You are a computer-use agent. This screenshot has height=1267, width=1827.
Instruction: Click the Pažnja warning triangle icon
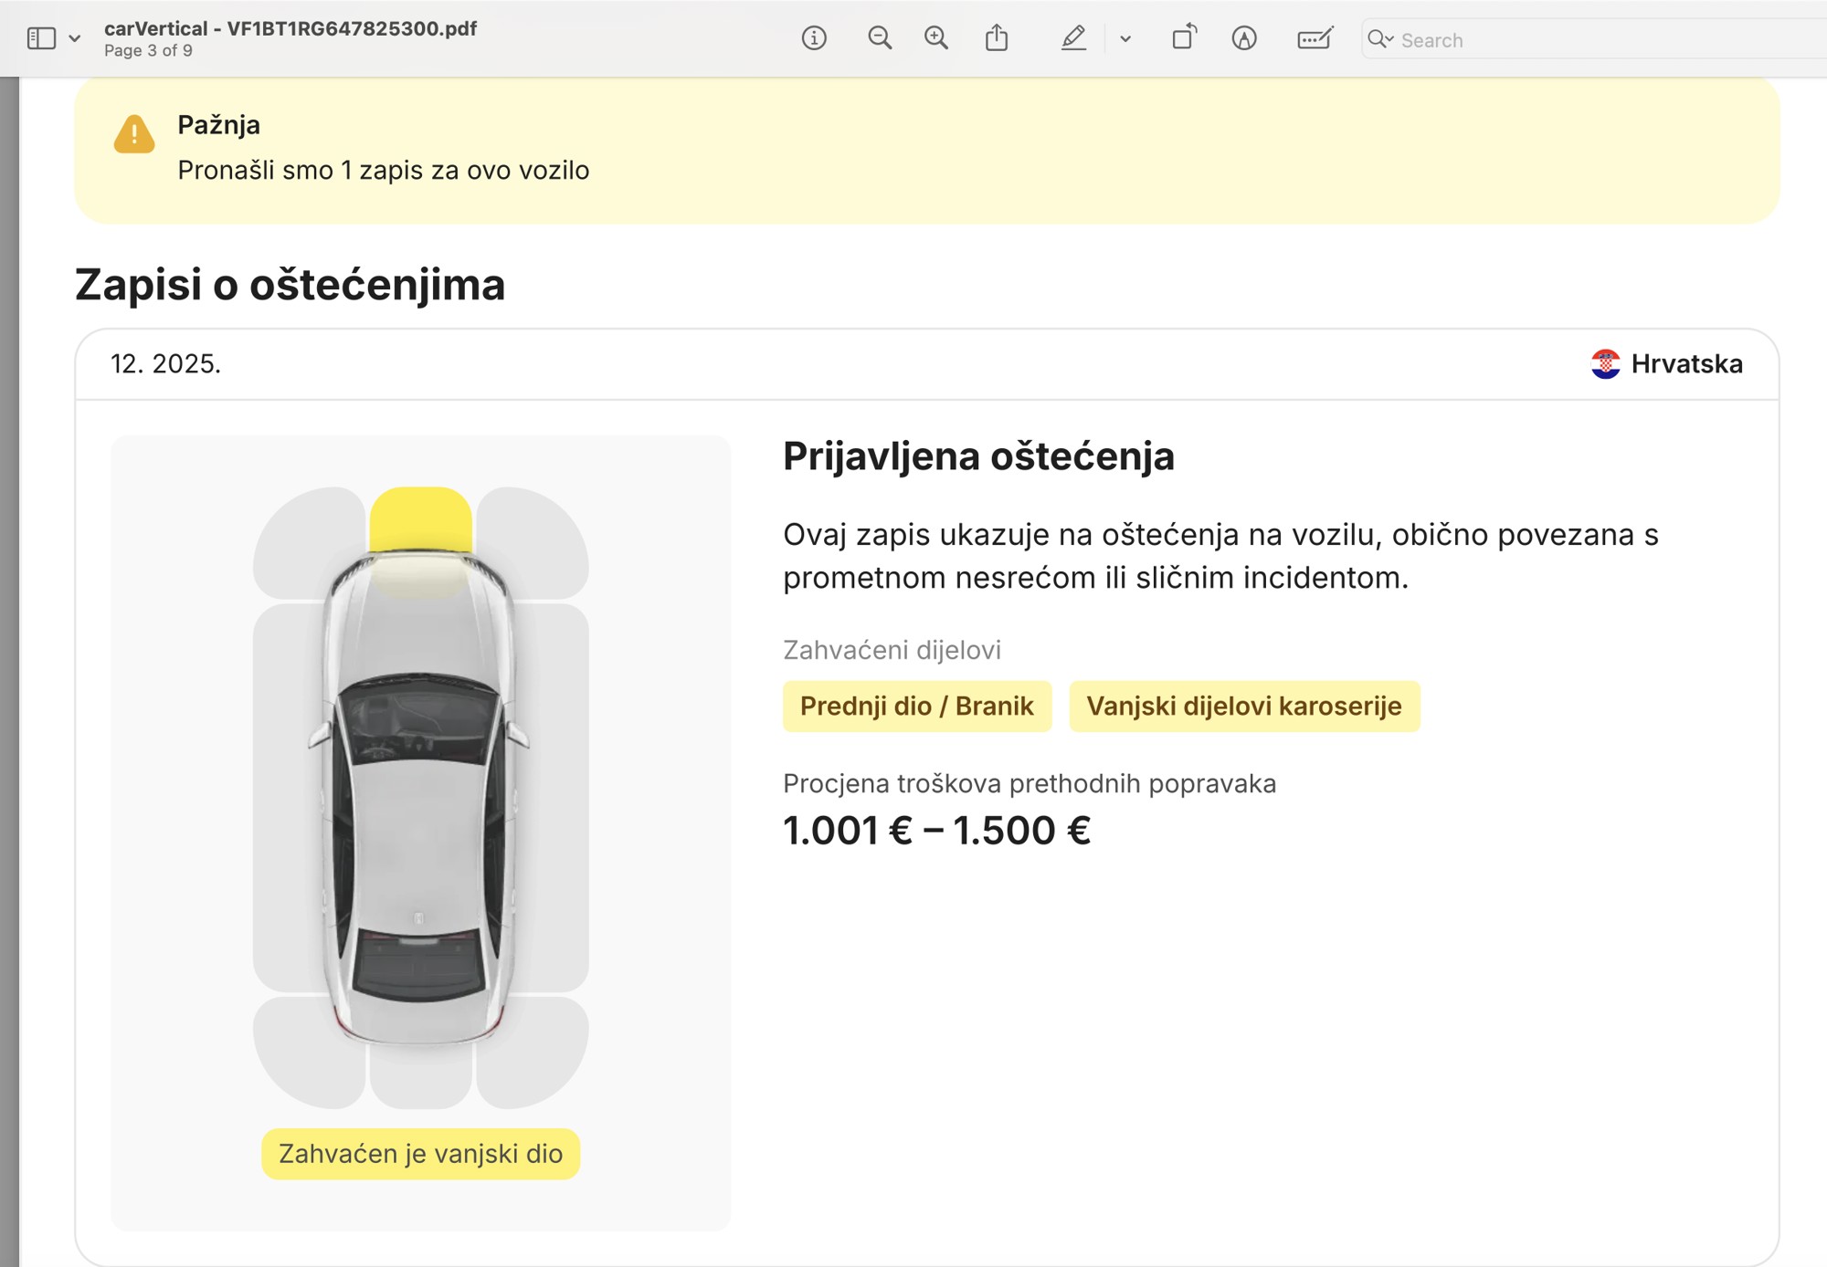[134, 134]
